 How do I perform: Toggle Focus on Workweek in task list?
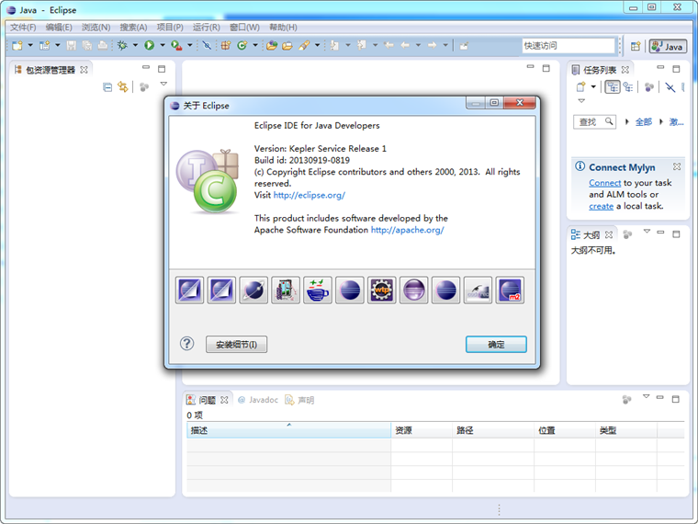[649, 86]
